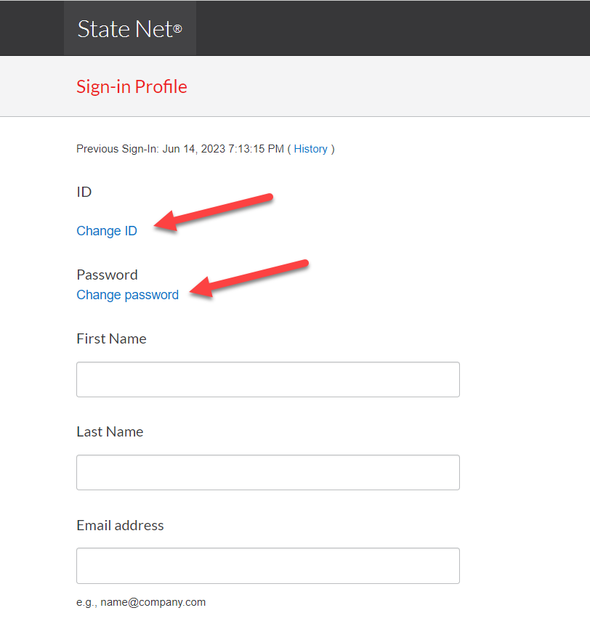Image resolution: width=590 pixels, height=621 pixels.
Task: Click the Change ID link
Action: click(x=107, y=231)
